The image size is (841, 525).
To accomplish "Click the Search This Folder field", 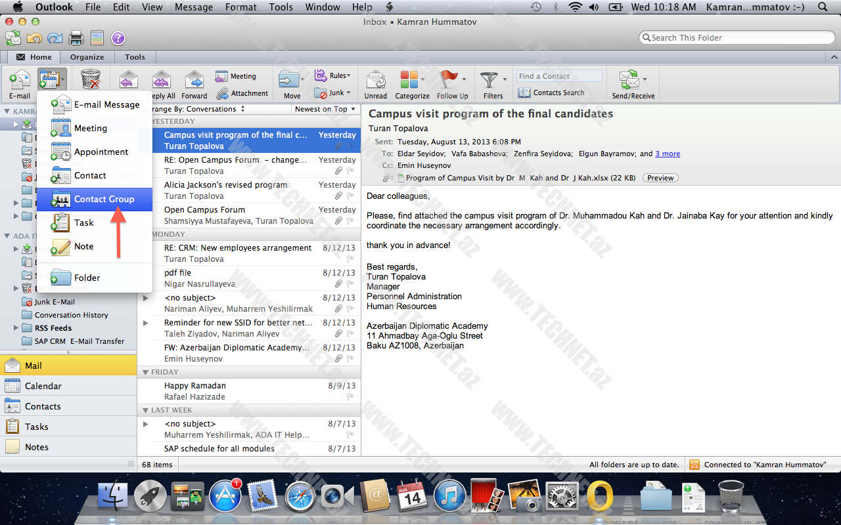I will point(736,38).
